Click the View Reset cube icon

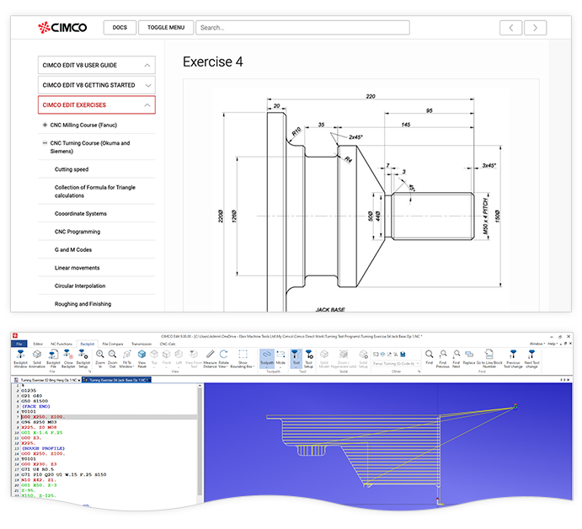point(141,358)
